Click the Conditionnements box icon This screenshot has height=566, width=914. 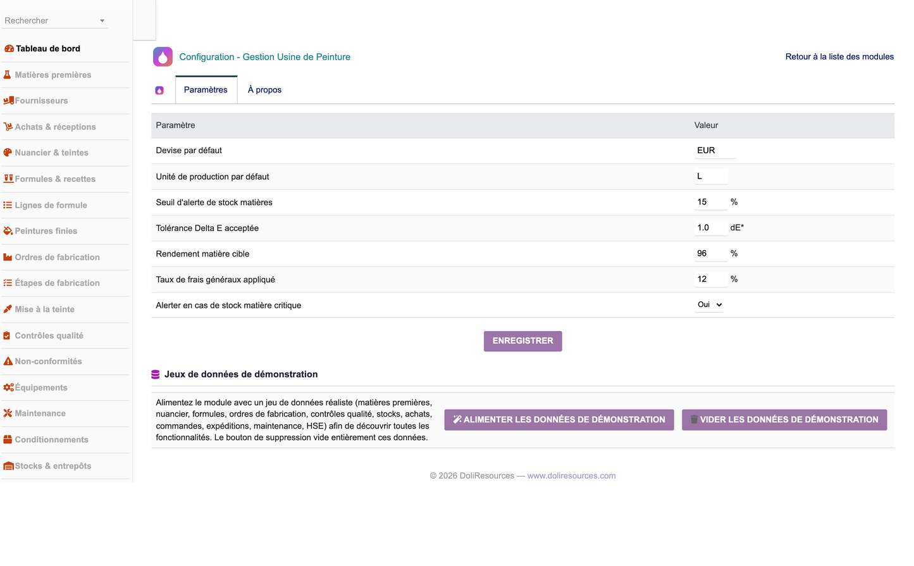point(8,439)
